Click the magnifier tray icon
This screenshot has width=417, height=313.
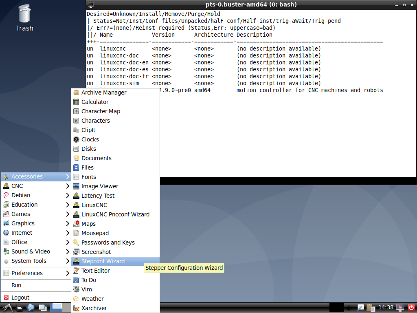[360, 308]
